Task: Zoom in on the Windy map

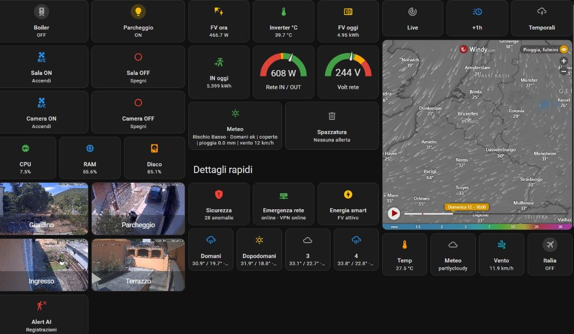Action: pyautogui.click(x=564, y=61)
